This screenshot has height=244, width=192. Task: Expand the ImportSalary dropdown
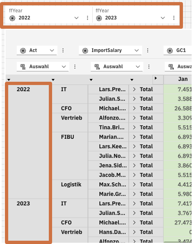(137, 51)
